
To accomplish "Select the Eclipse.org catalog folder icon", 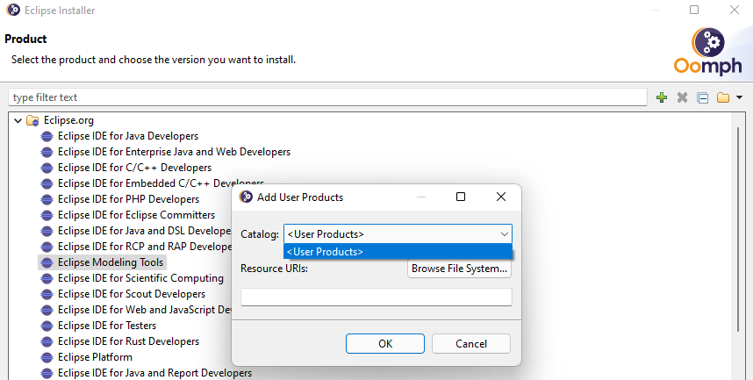I will 32,120.
